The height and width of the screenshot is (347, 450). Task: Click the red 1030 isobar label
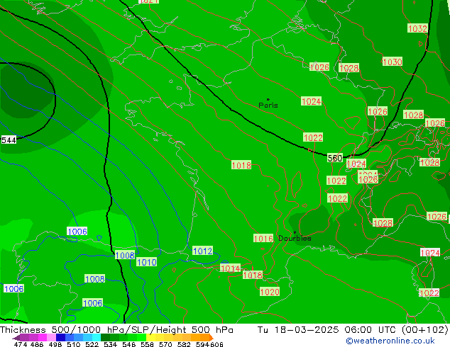pos(393,62)
